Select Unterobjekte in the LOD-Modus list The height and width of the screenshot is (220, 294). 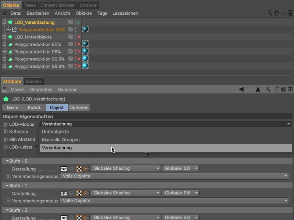tap(166, 132)
